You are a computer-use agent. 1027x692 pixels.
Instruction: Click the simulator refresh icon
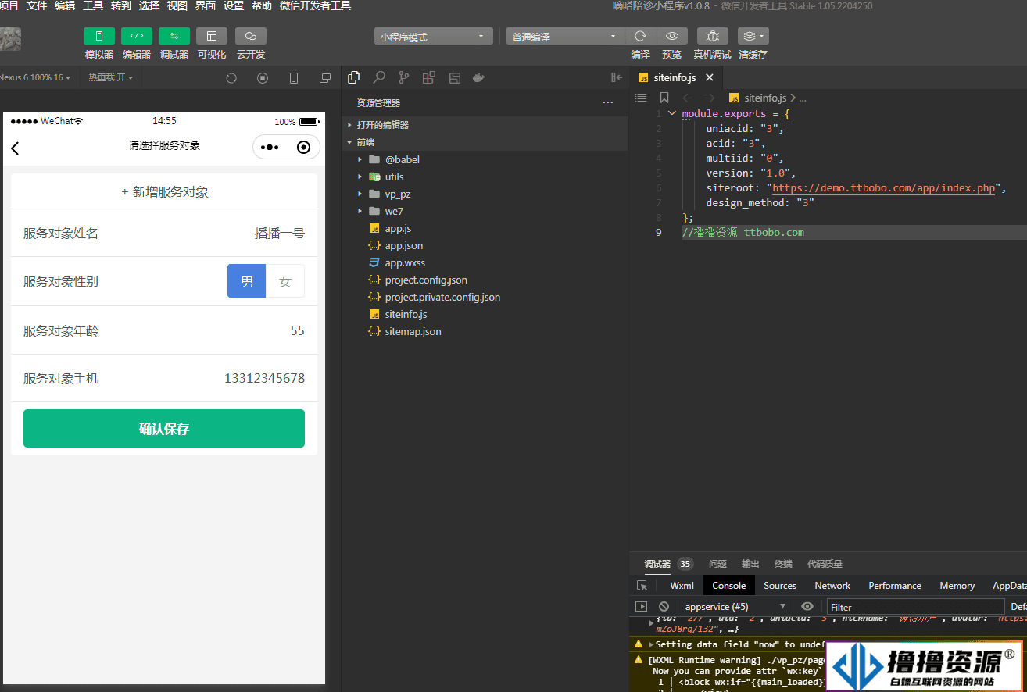pyautogui.click(x=231, y=78)
